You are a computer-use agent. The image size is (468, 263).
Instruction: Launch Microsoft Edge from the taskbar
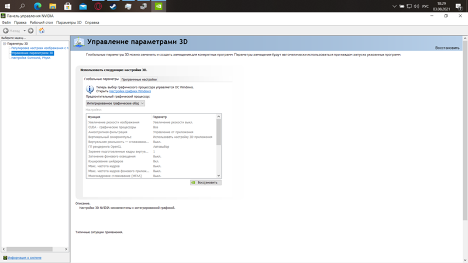click(x=37, y=6)
